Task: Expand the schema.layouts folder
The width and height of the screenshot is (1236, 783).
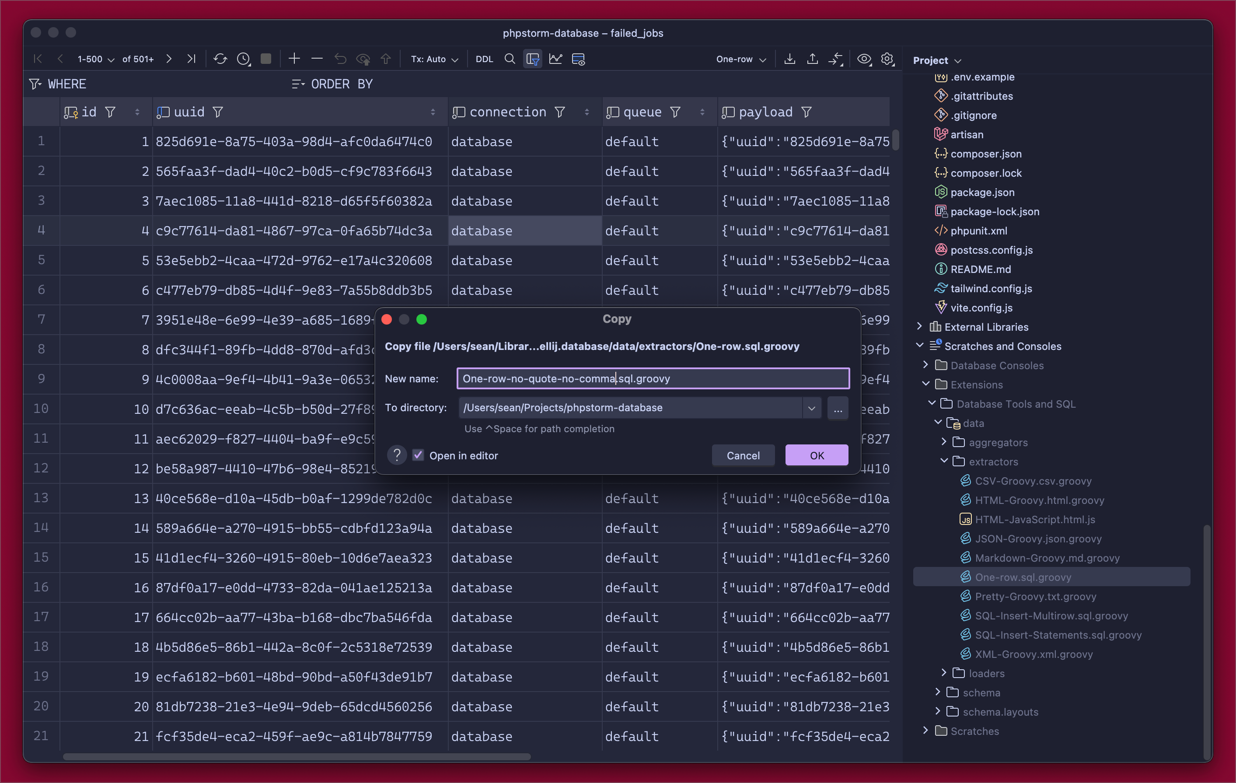Action: pyautogui.click(x=938, y=711)
